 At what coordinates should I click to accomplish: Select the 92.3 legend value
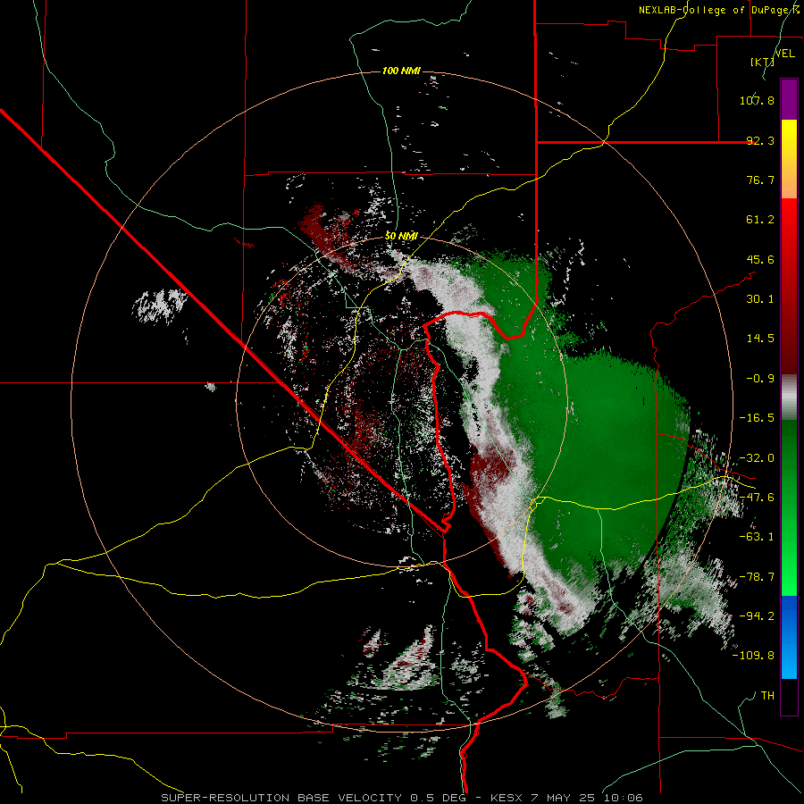(x=760, y=140)
